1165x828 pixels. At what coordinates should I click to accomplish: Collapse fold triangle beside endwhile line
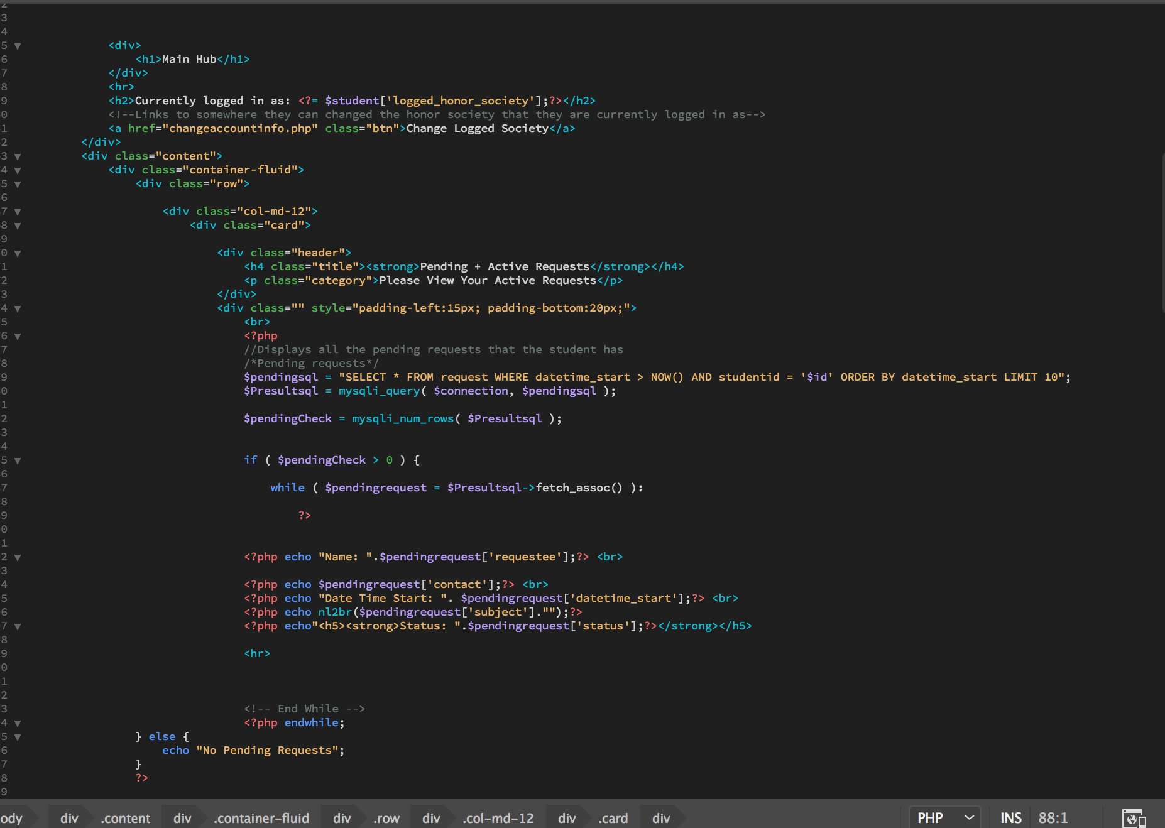click(18, 723)
